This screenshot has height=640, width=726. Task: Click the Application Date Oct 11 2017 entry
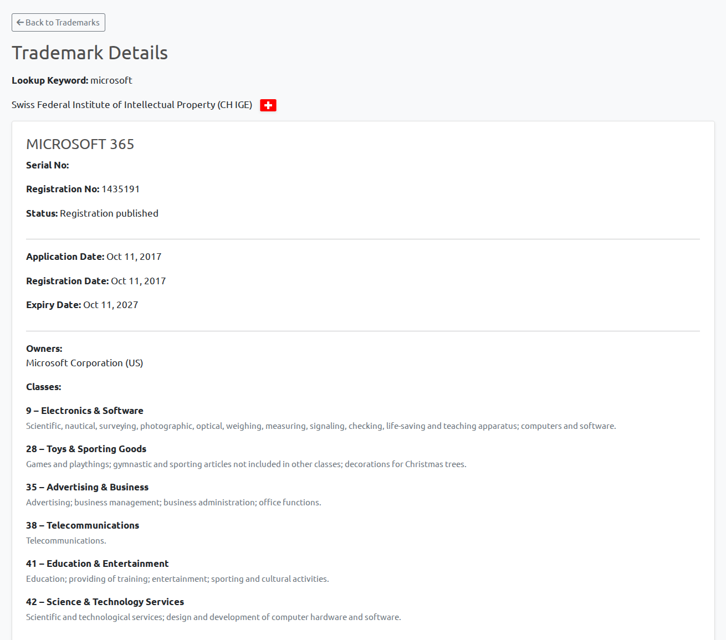click(x=134, y=257)
